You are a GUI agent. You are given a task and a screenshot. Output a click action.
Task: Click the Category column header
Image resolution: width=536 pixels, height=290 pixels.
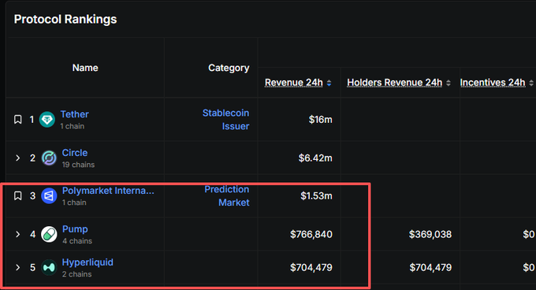229,68
